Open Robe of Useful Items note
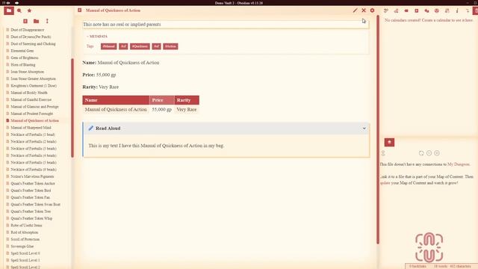This screenshot has height=269, width=478. click(x=26, y=226)
